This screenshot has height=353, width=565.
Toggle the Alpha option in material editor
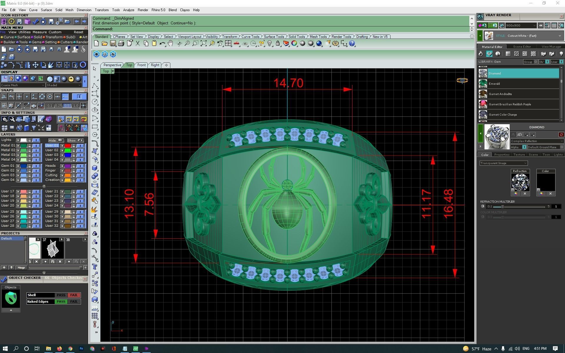point(524,147)
